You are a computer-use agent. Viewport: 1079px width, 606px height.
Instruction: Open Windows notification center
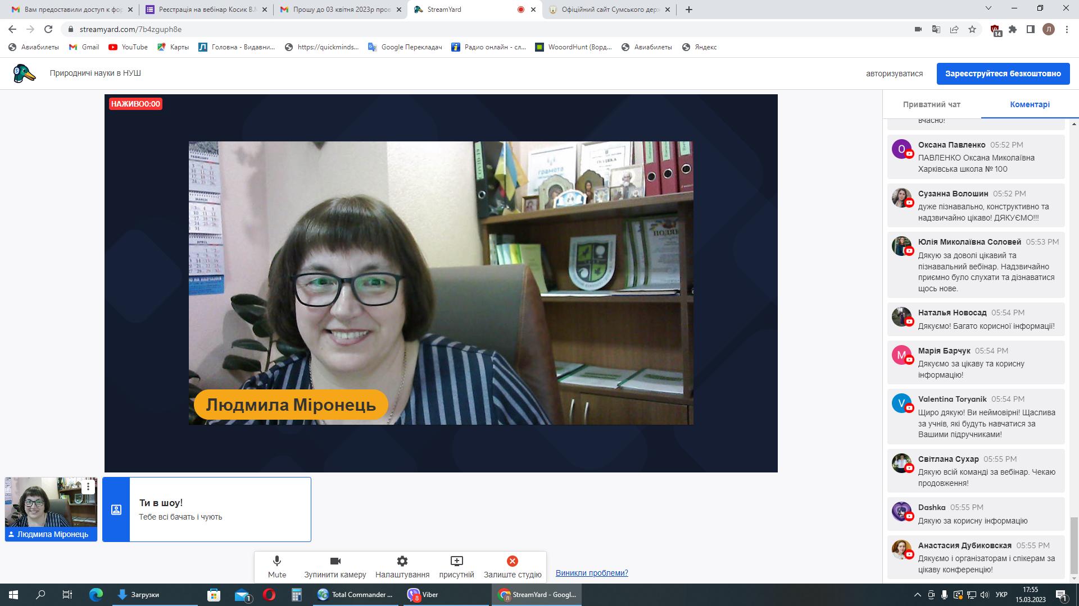(1062, 595)
